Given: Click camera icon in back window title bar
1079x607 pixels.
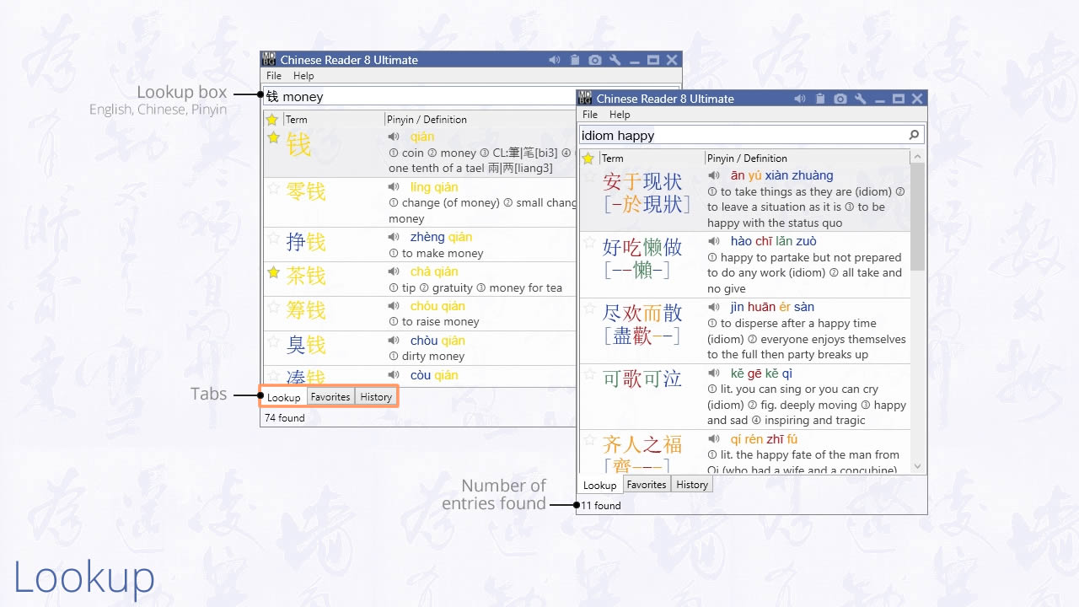Looking at the screenshot, I should pyautogui.click(x=595, y=60).
